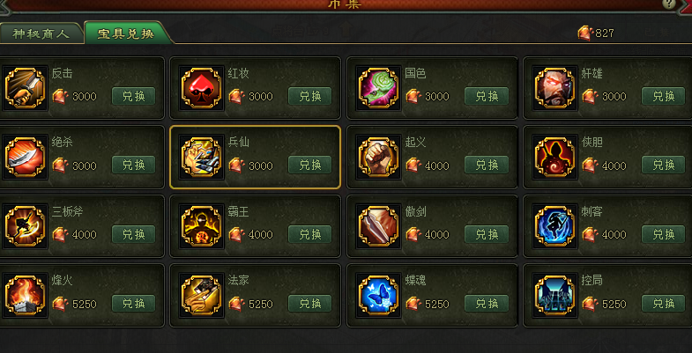Click the 827 currency balance display
This screenshot has width=692, height=353.
coord(596,33)
